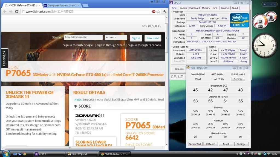Click the page's vertical scrollbar thumb
The width and height of the screenshot is (280, 157).
click(x=166, y=38)
